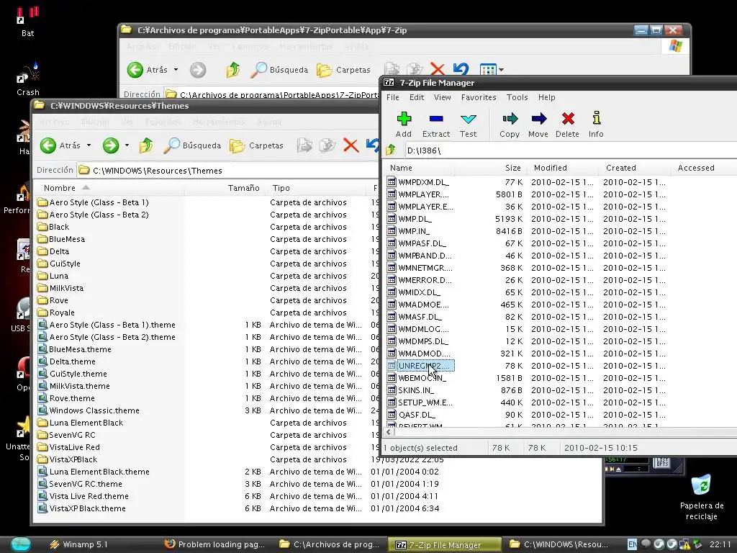
Task: Select Luna Element Black.theme file
Action: coord(94,472)
